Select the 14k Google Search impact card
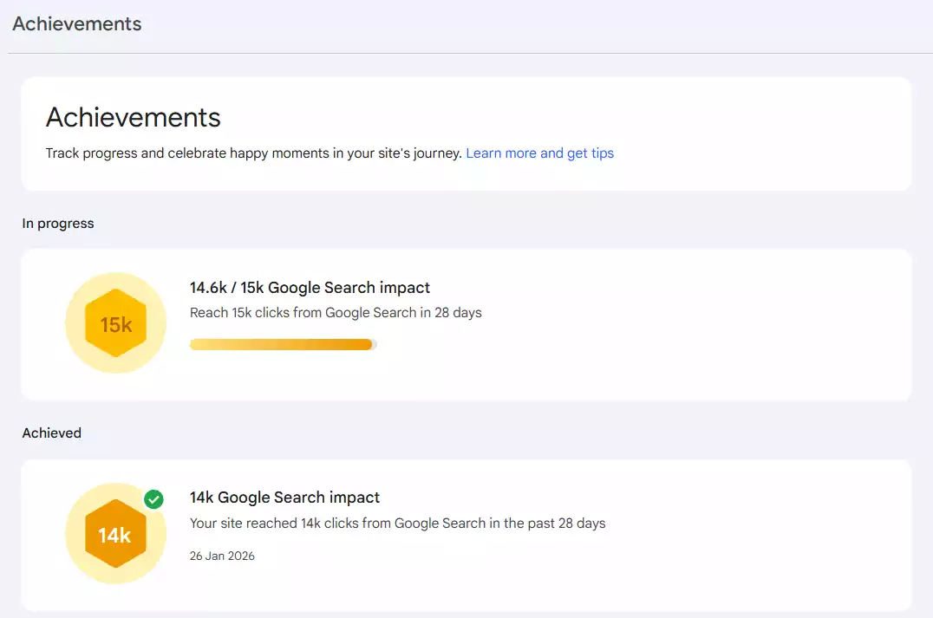The width and height of the screenshot is (933, 618). [x=466, y=535]
